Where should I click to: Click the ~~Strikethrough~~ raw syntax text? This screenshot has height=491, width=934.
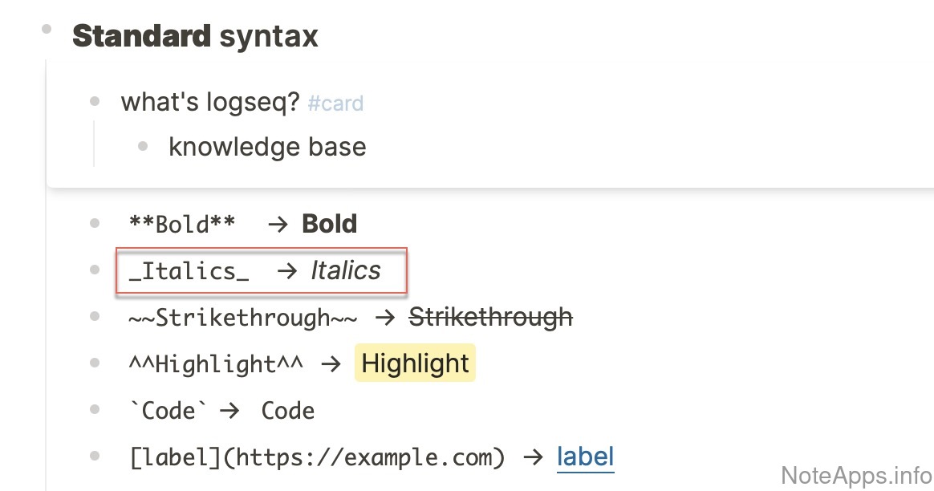pyautogui.click(x=242, y=318)
